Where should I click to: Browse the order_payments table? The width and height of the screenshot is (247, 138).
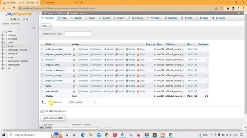83,49
